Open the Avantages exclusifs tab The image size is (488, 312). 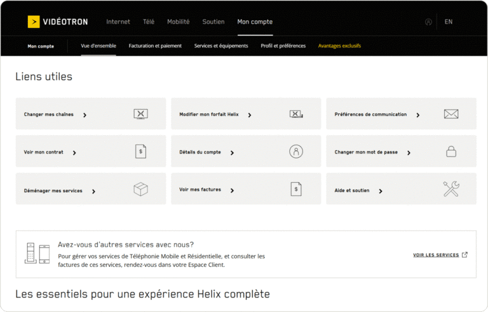coord(339,46)
